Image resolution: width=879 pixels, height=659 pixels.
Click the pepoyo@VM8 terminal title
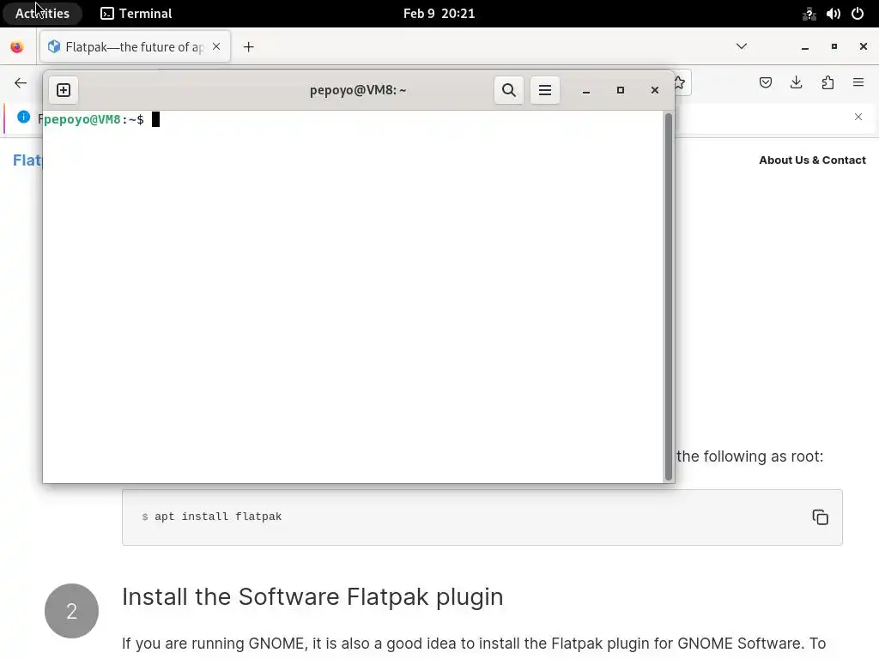click(x=358, y=90)
